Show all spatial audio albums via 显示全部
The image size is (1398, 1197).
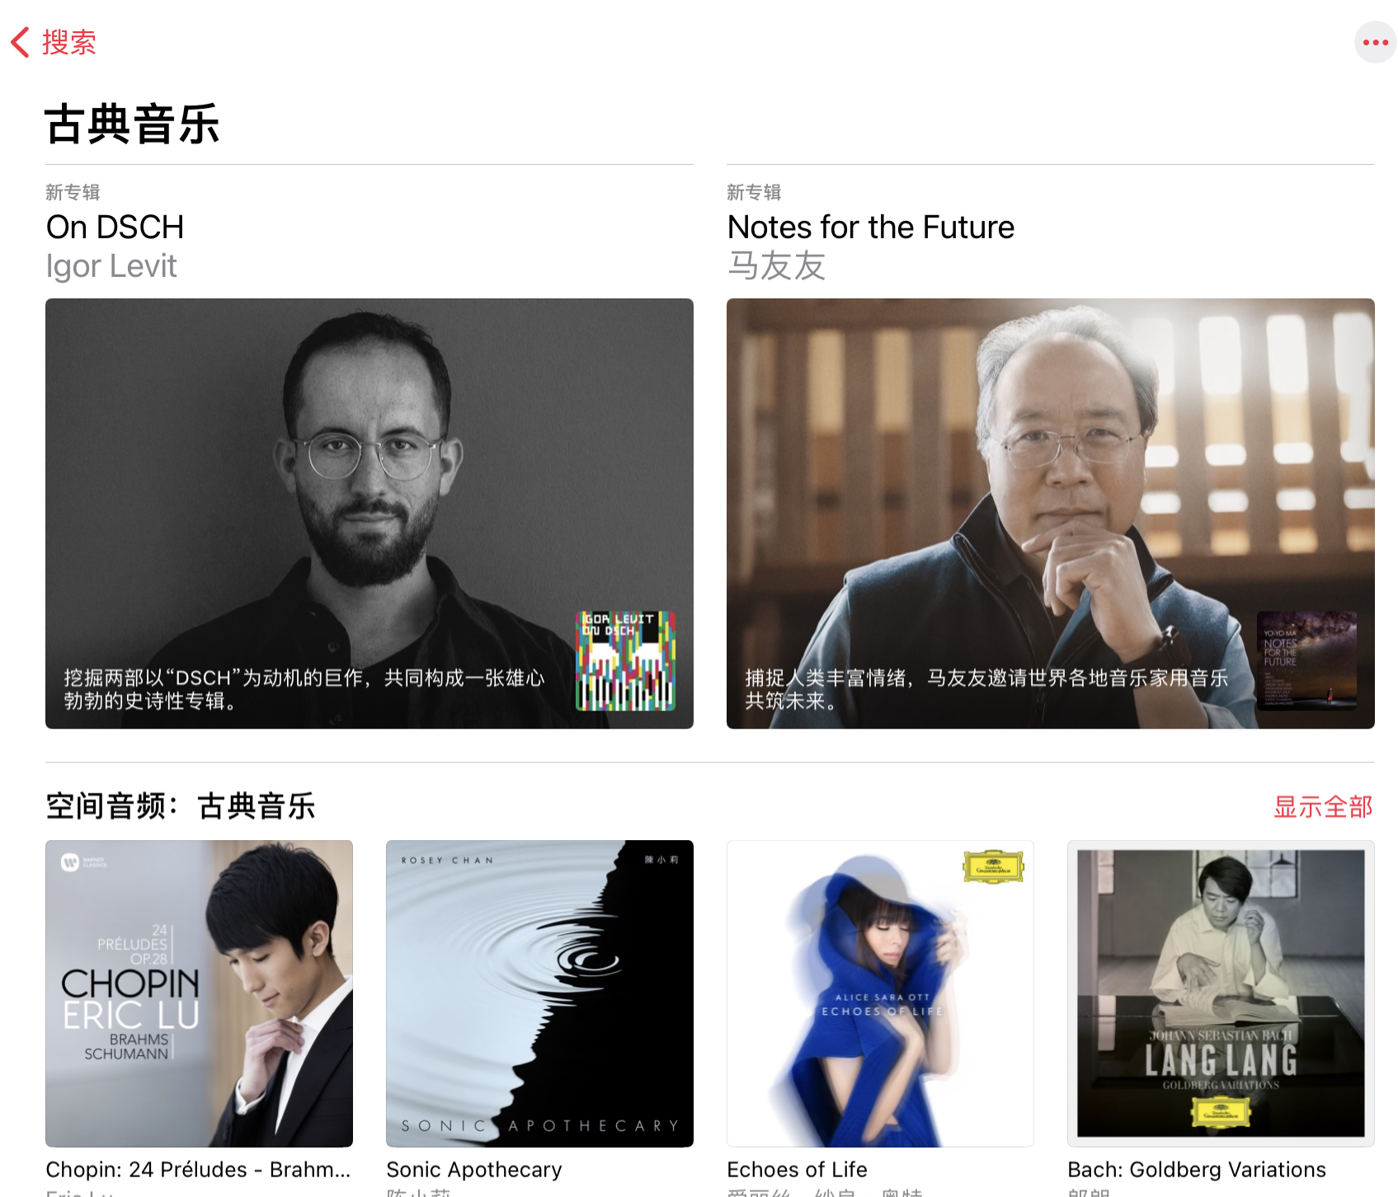coord(1323,806)
